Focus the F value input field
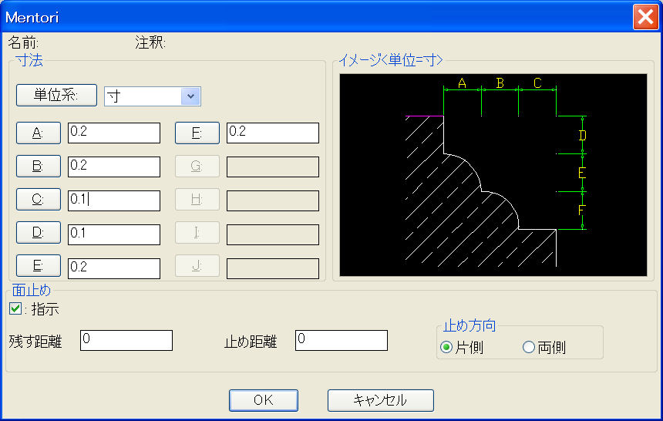The height and width of the screenshot is (421, 663). tap(273, 133)
